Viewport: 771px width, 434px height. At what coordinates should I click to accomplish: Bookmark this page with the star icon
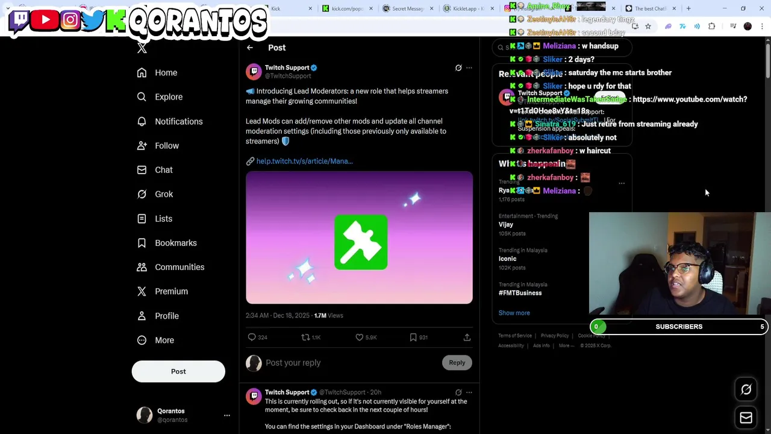(x=648, y=27)
